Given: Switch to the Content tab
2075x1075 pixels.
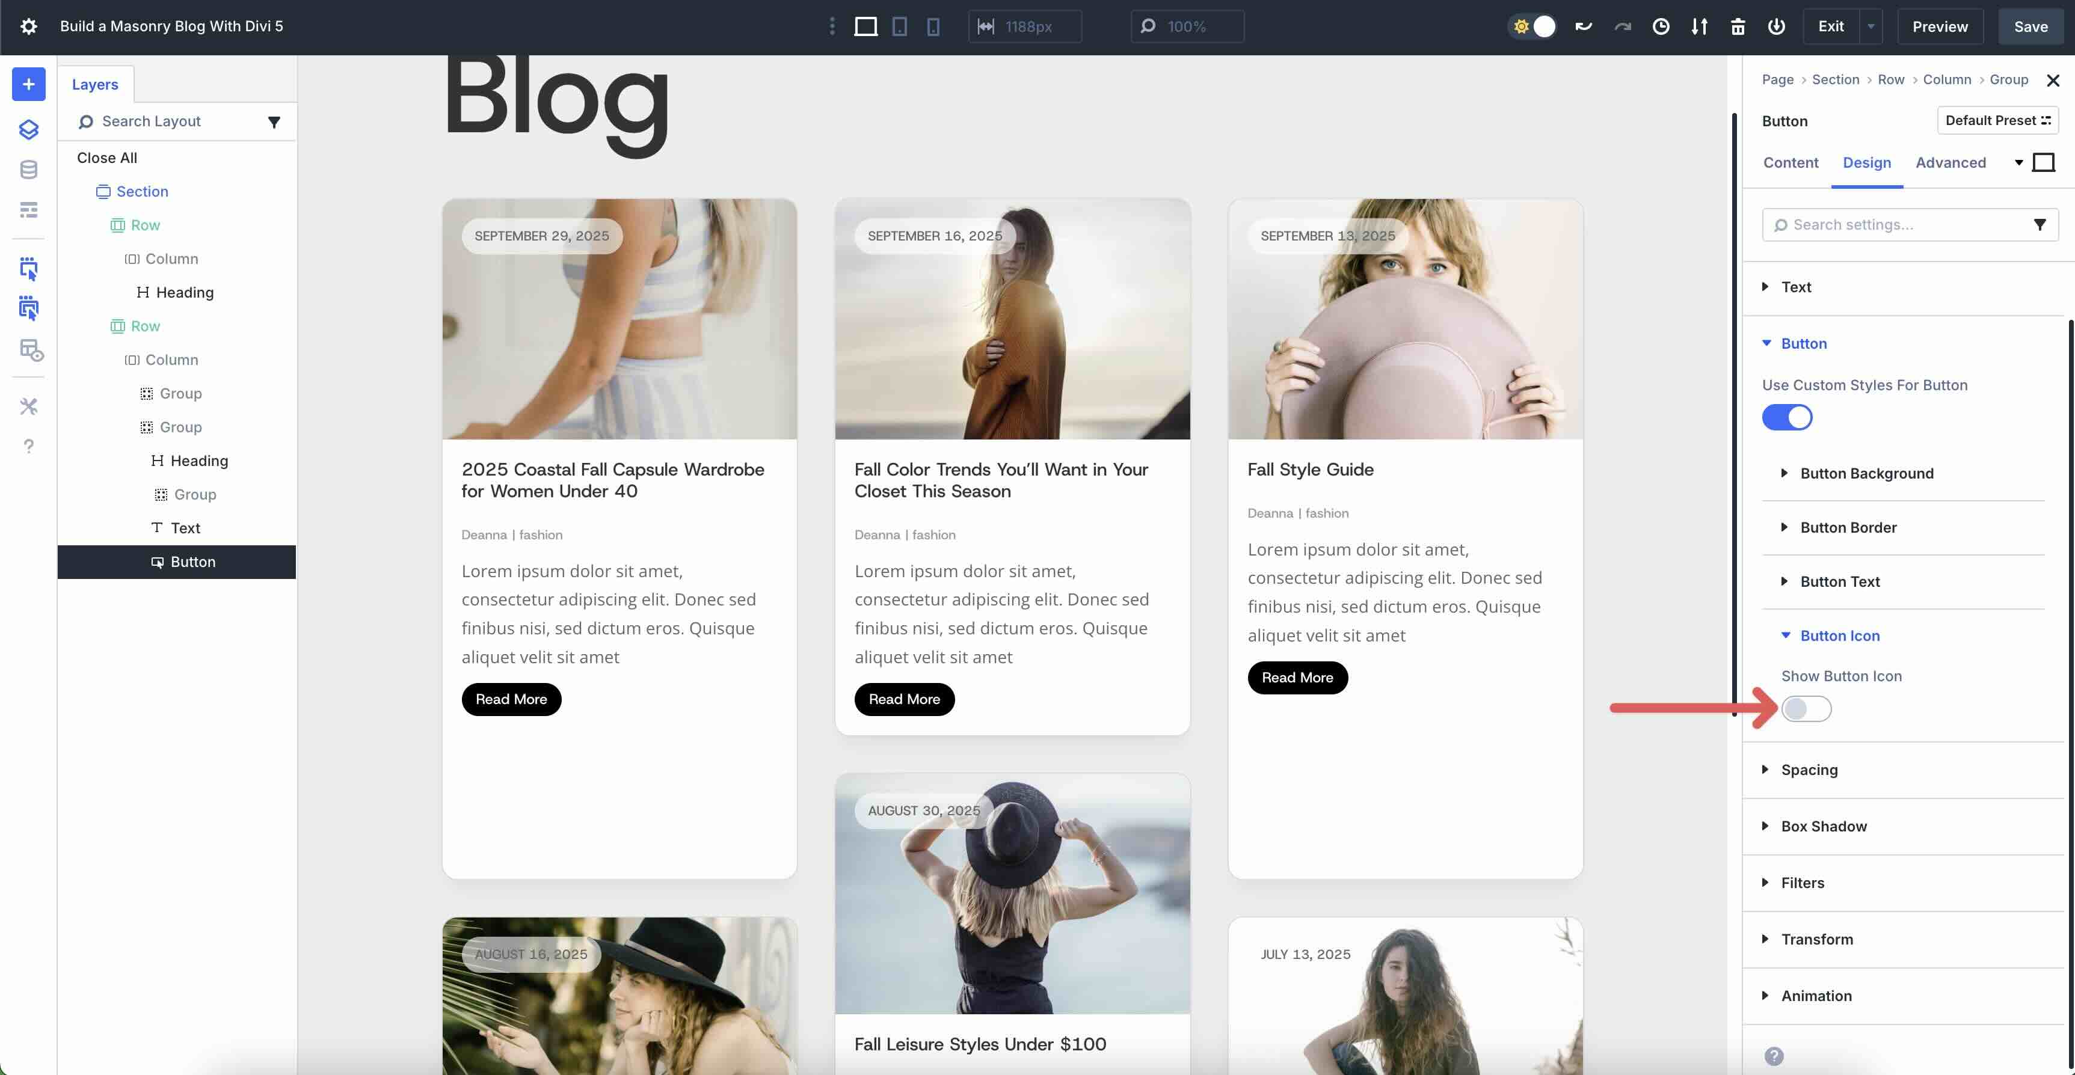Looking at the screenshot, I should tap(1791, 163).
